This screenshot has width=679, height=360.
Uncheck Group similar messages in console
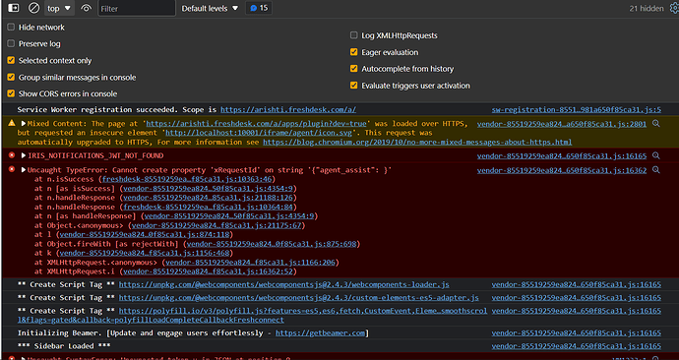coord(11,77)
